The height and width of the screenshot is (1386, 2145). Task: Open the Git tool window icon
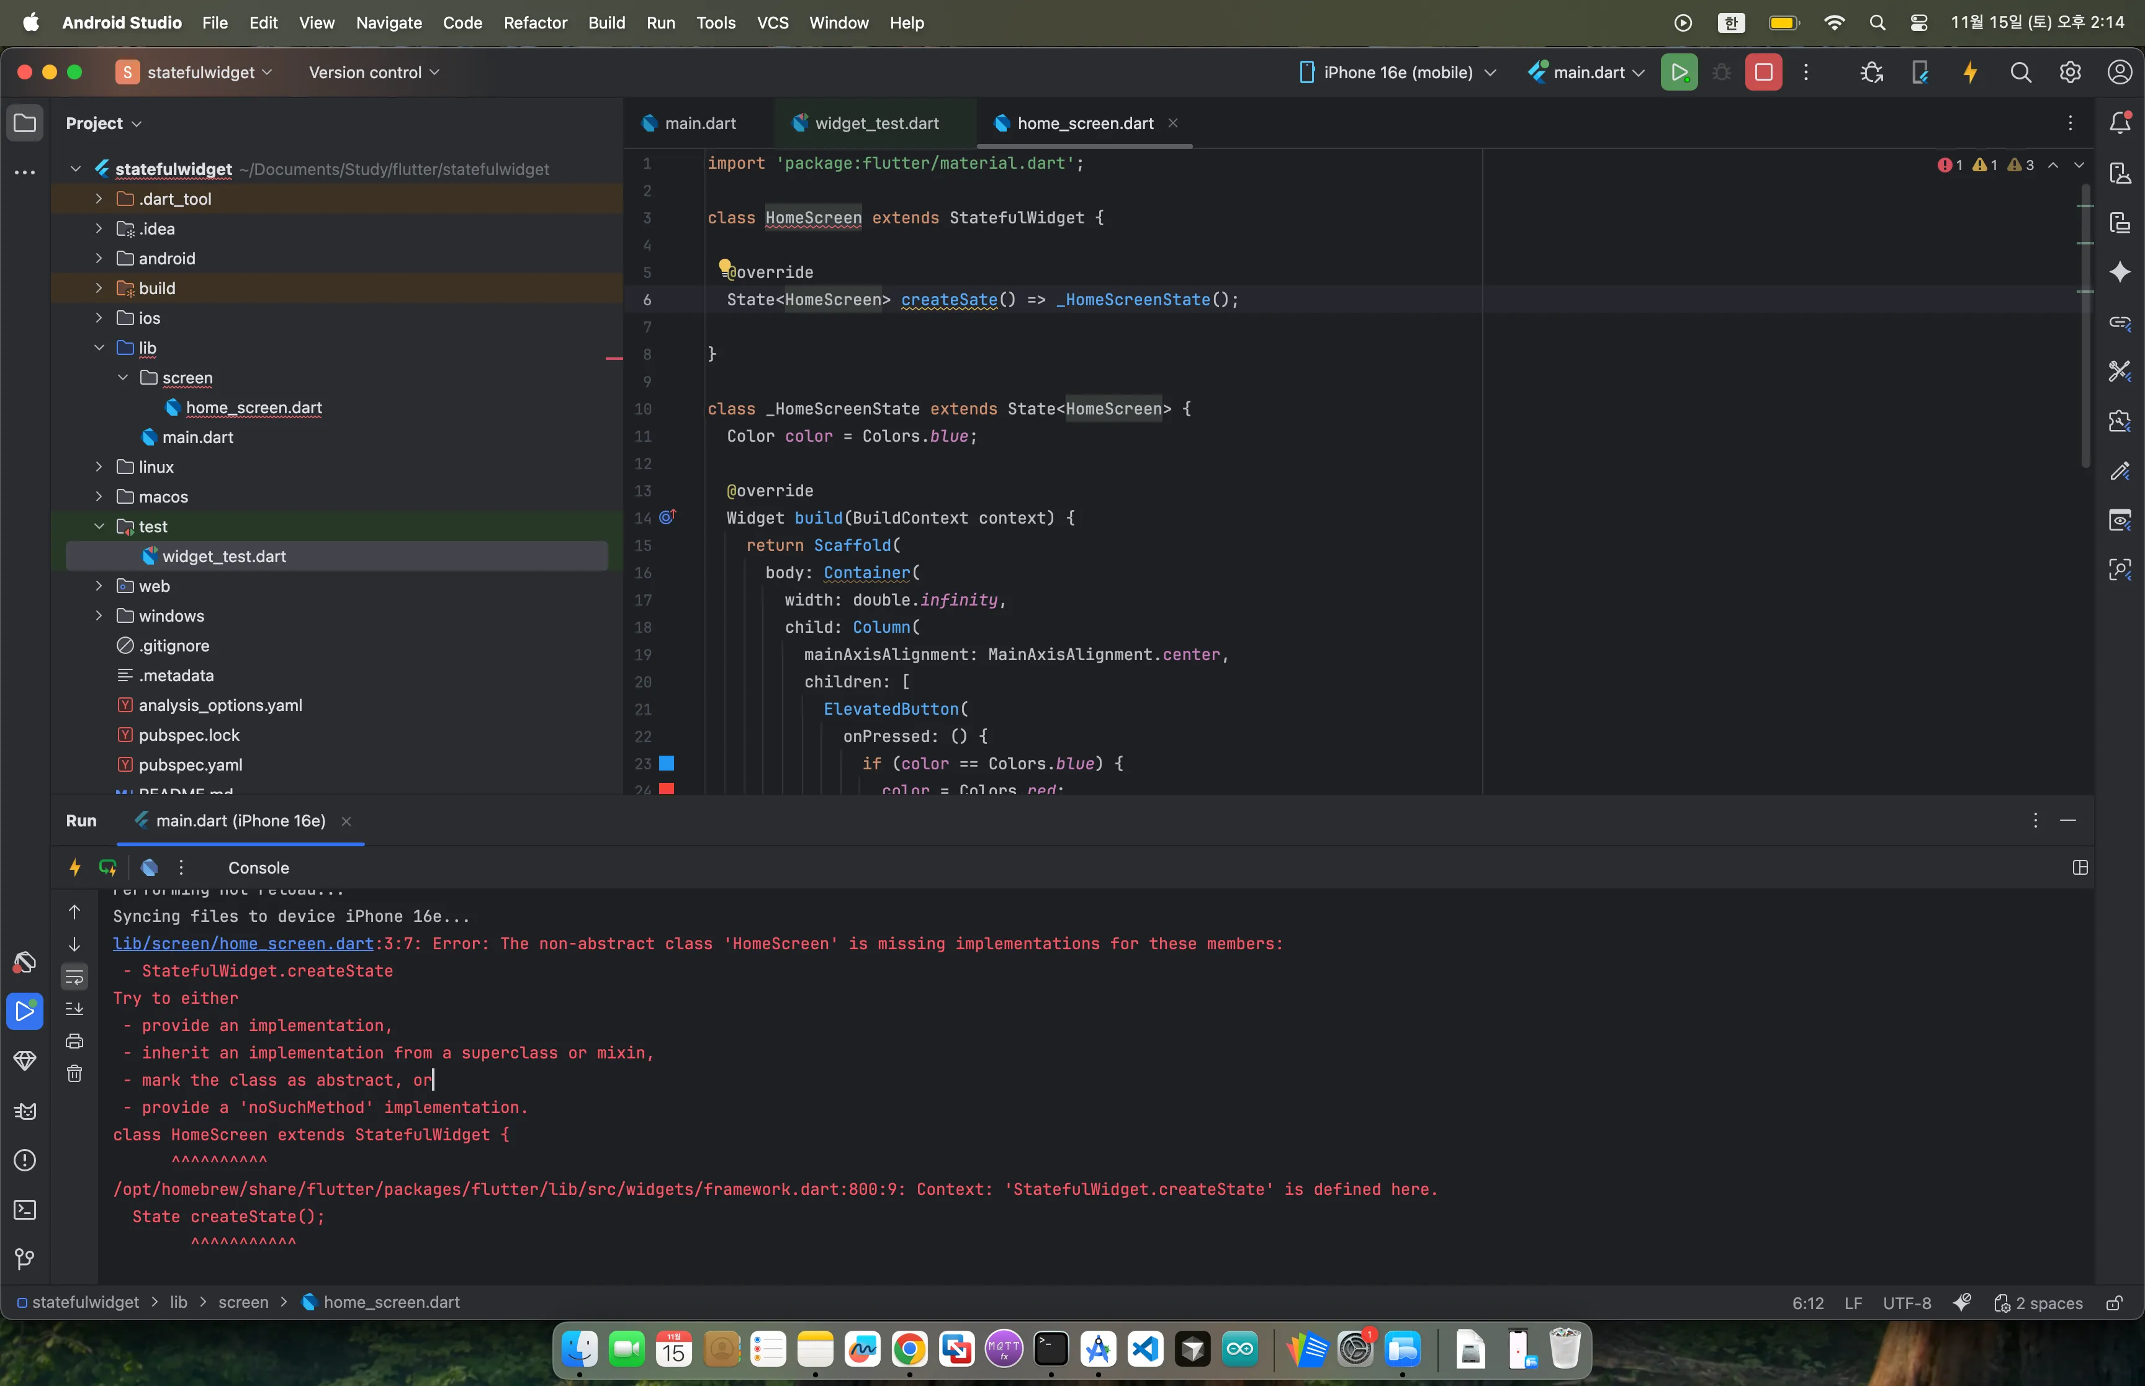point(24,1259)
